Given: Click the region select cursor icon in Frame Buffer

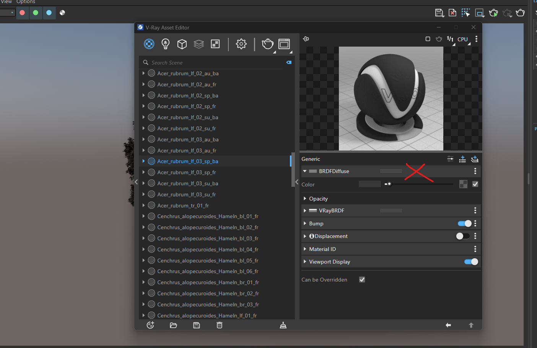Looking at the screenshot, I should pyautogui.click(x=466, y=13).
